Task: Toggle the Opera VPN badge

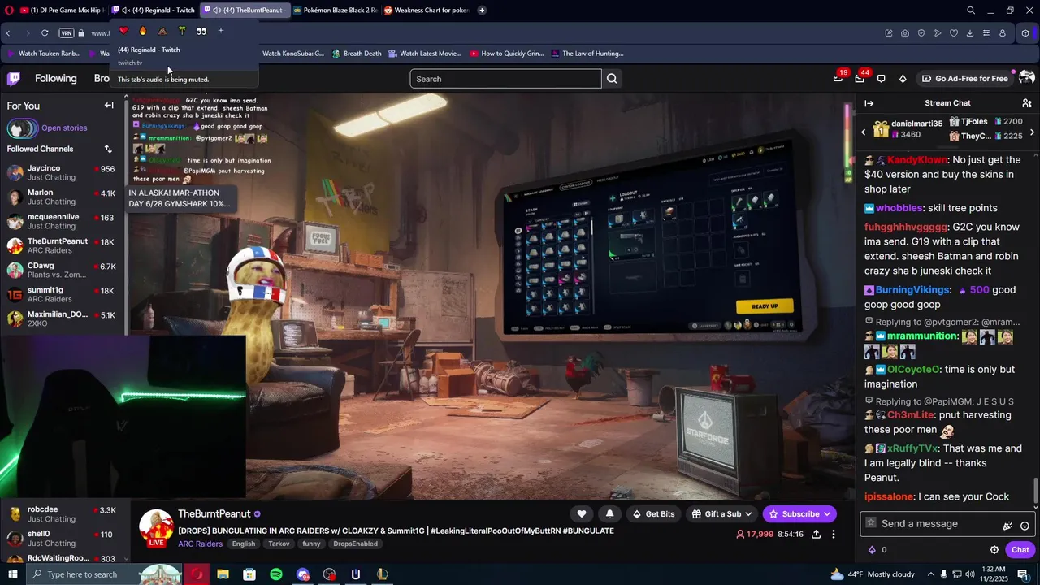Action: [67, 33]
